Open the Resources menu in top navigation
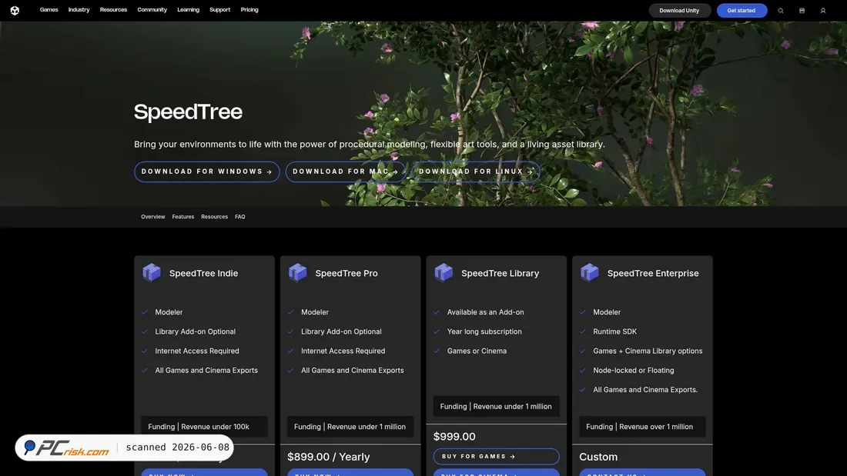This screenshot has height=476, width=847. click(113, 10)
